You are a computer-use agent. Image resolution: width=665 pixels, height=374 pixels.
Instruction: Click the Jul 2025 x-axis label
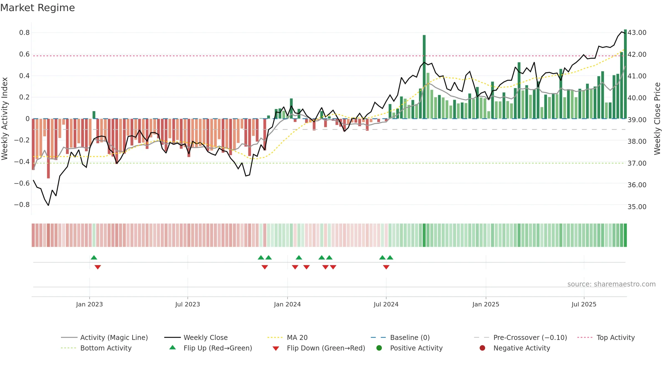point(584,304)
